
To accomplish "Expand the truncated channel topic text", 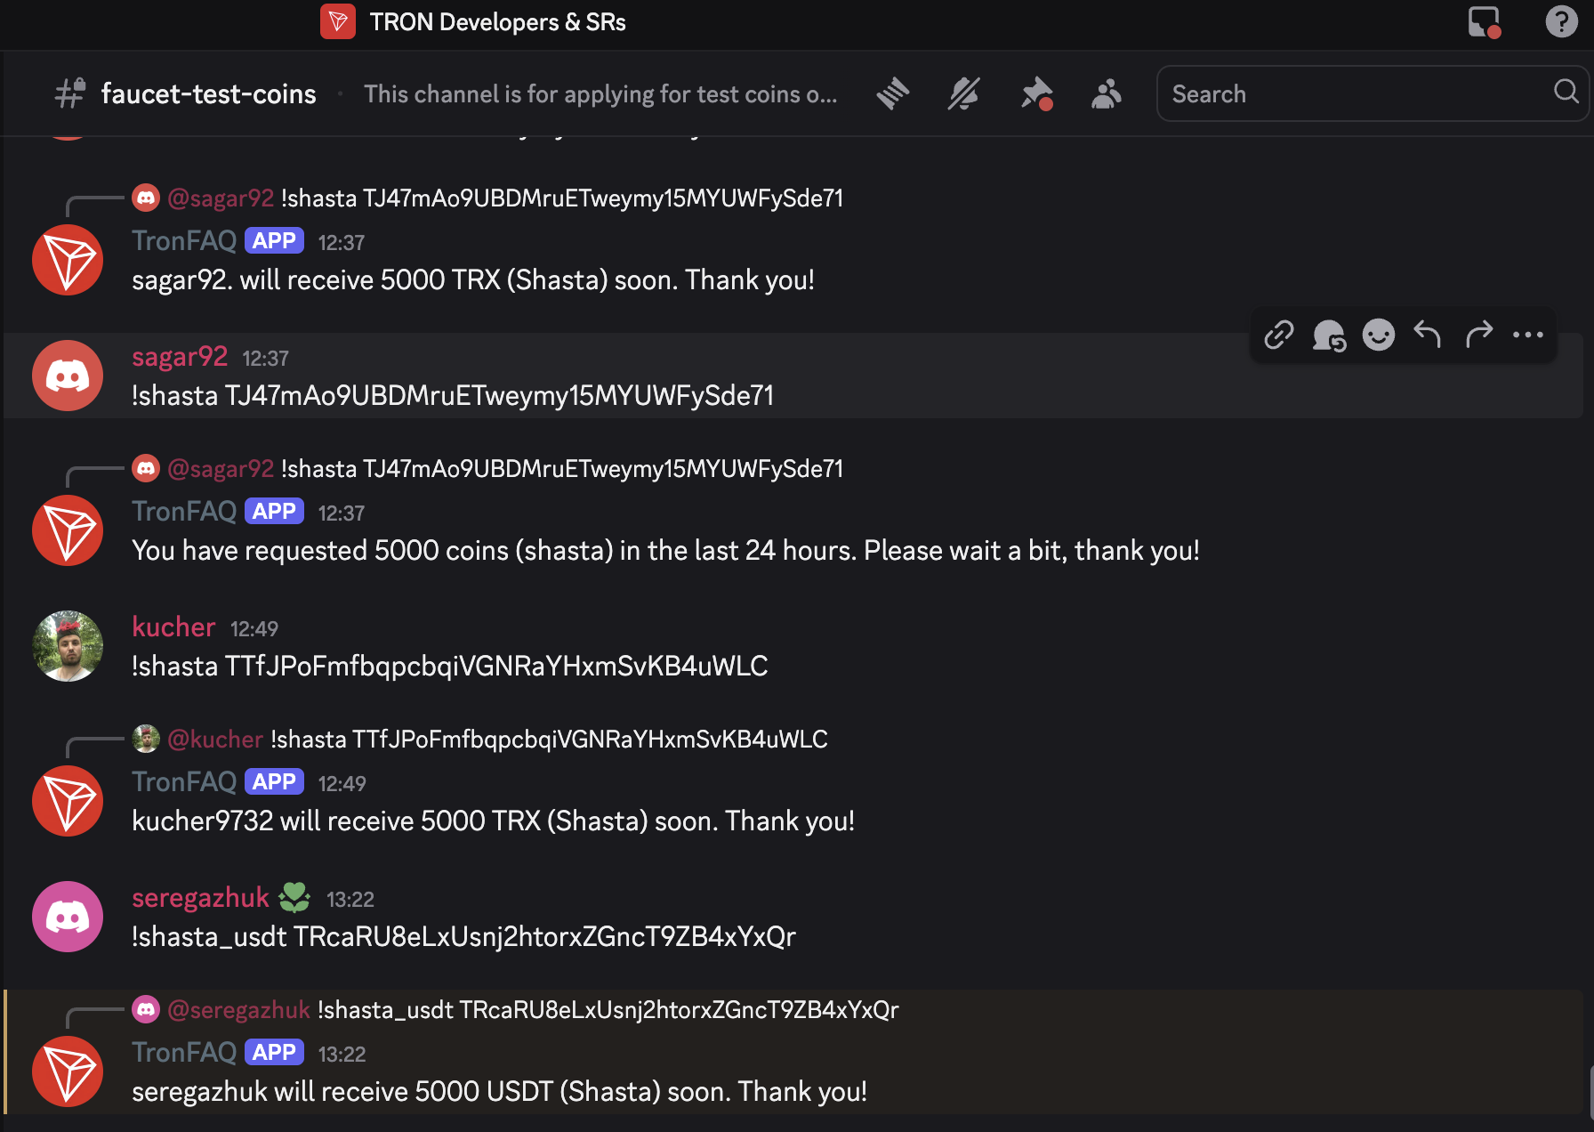I will (600, 93).
